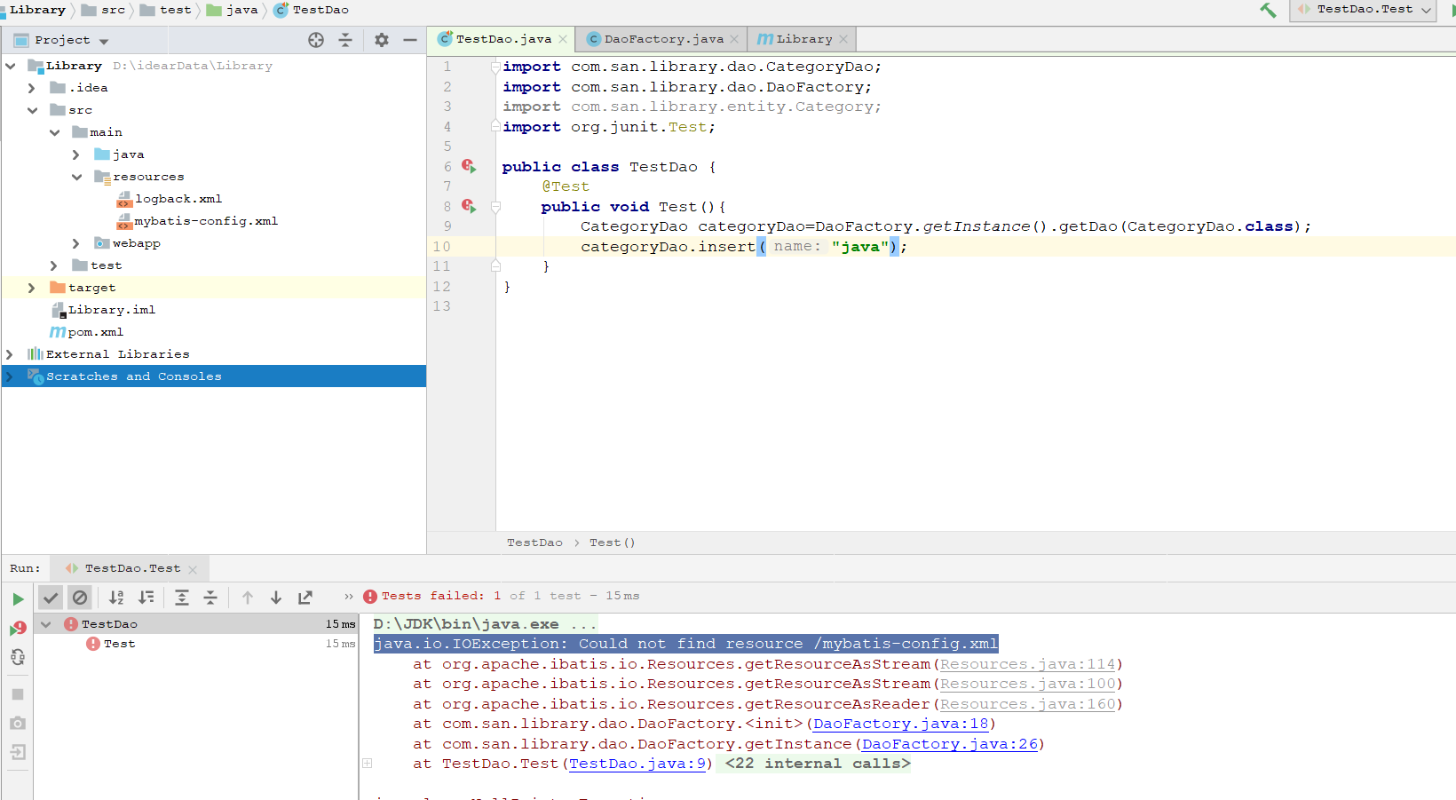Select pom.xml in the project tree

87,332
